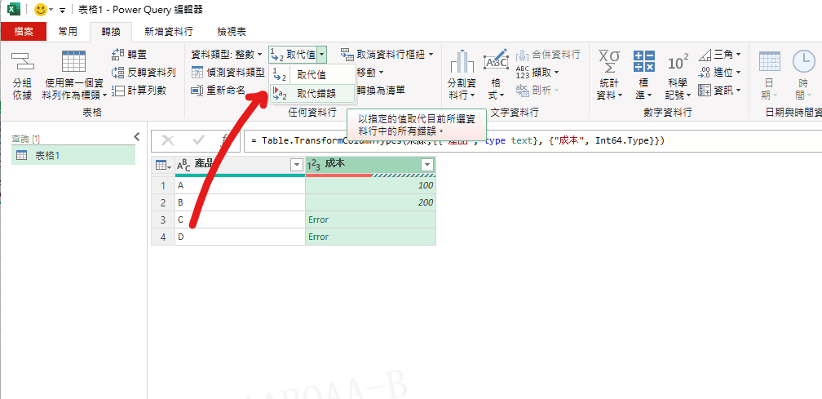
Task: Open the 檔案 file menu
Action: 23,31
